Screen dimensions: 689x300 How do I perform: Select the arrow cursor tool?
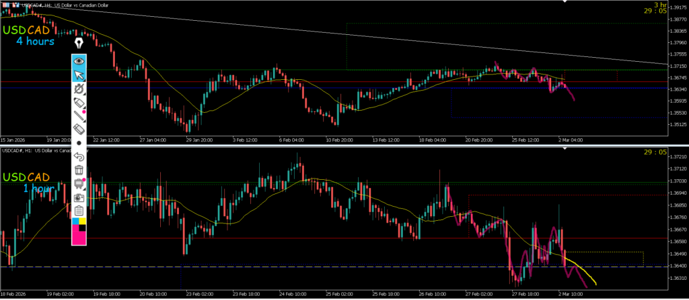79,74
